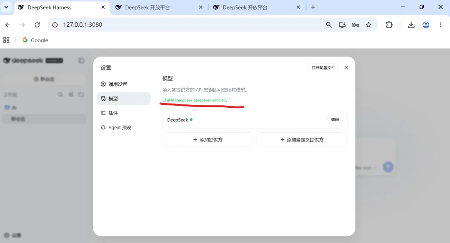Click the green saved message 已保存 DeepSeek
450x243 pixels.
[x=195, y=100]
